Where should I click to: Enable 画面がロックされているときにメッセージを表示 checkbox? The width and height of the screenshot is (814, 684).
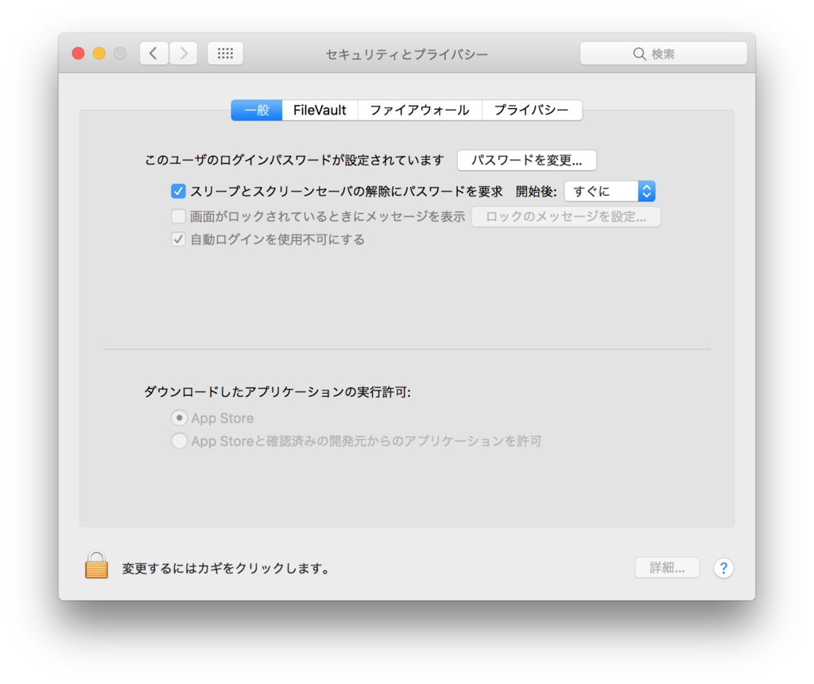pos(178,216)
